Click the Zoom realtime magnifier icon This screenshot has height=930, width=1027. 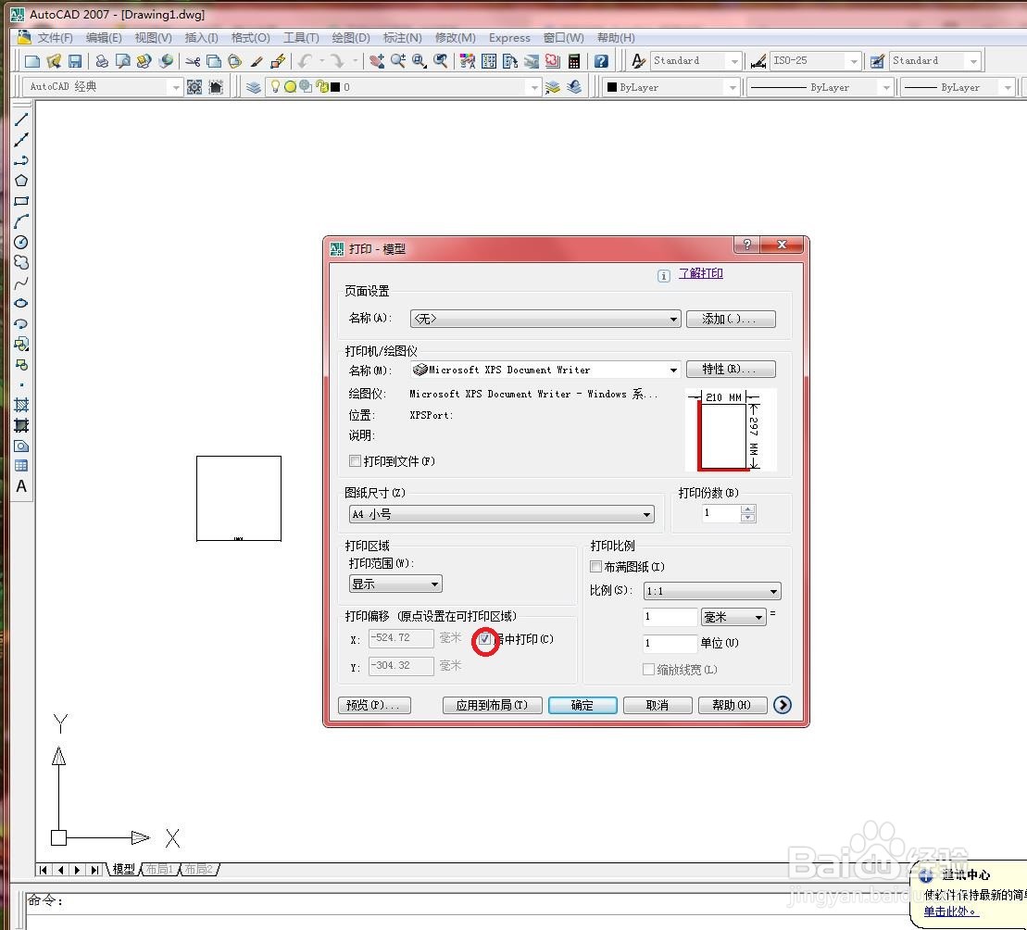click(397, 61)
